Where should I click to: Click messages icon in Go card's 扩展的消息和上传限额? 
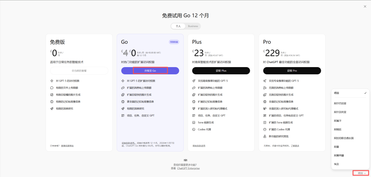point(123,88)
